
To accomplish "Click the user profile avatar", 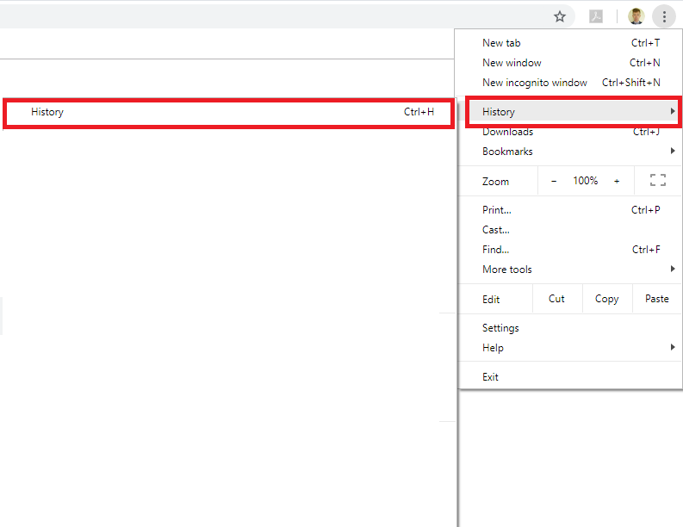I will pos(636,16).
